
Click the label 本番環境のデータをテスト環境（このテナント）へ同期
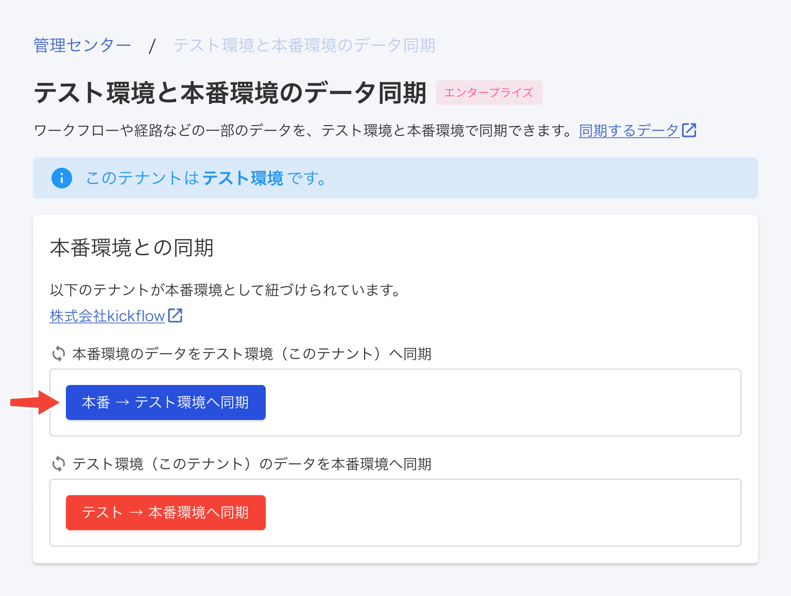(252, 354)
